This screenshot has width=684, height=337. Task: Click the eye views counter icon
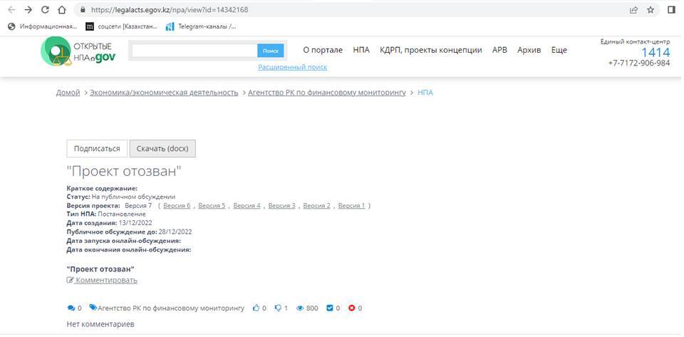[300, 308]
